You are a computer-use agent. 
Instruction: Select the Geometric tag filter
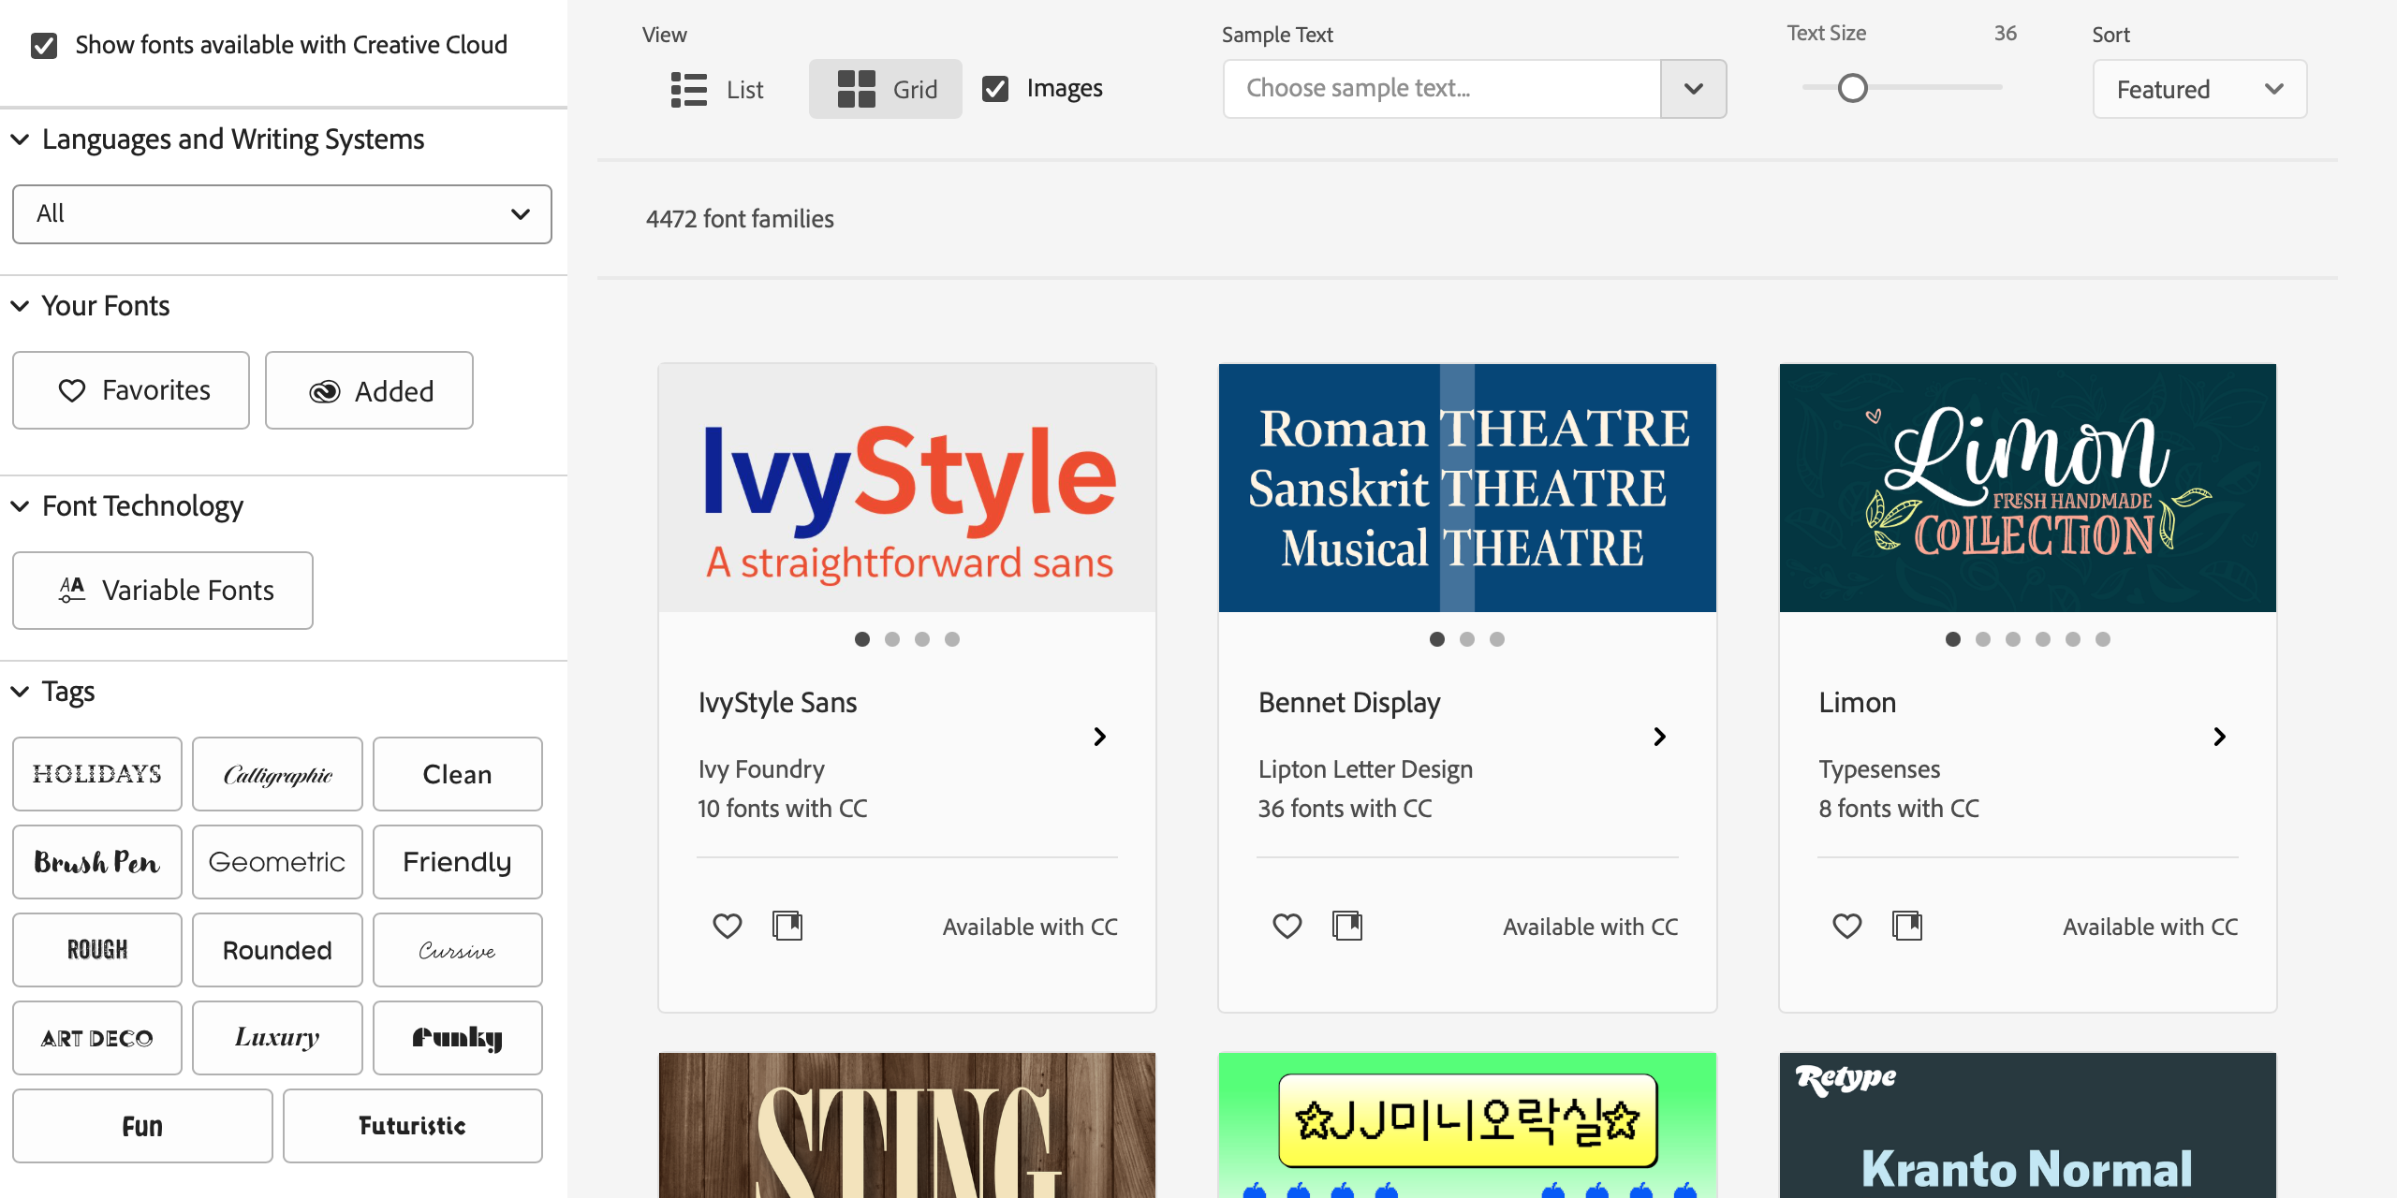pyautogui.click(x=277, y=862)
